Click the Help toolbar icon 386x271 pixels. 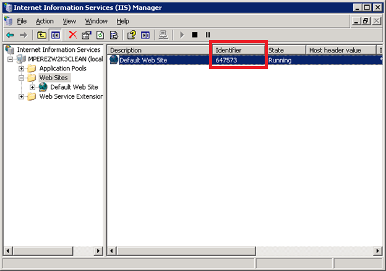(x=132, y=35)
